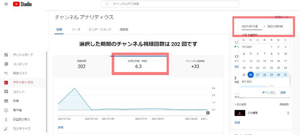This screenshot has width=300, height=135.
Task: Select July 27 in the calendar
Action: pos(258,75)
